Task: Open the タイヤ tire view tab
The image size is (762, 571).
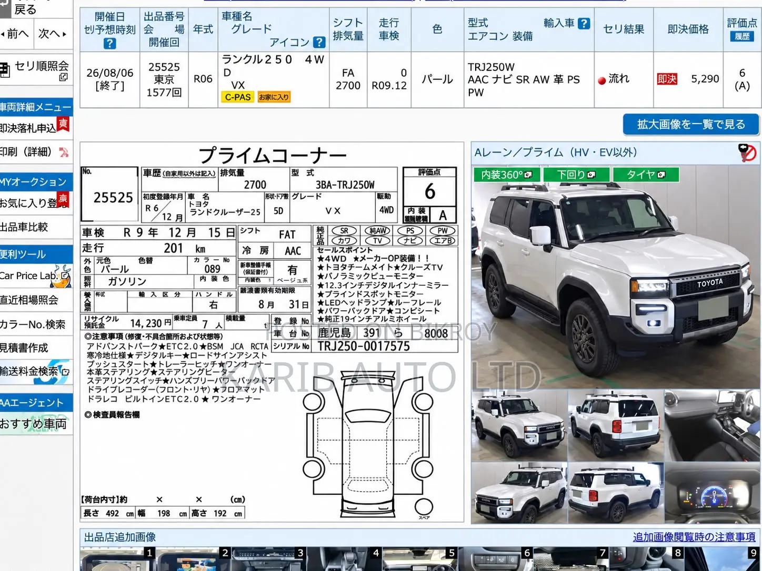Action: [x=646, y=175]
